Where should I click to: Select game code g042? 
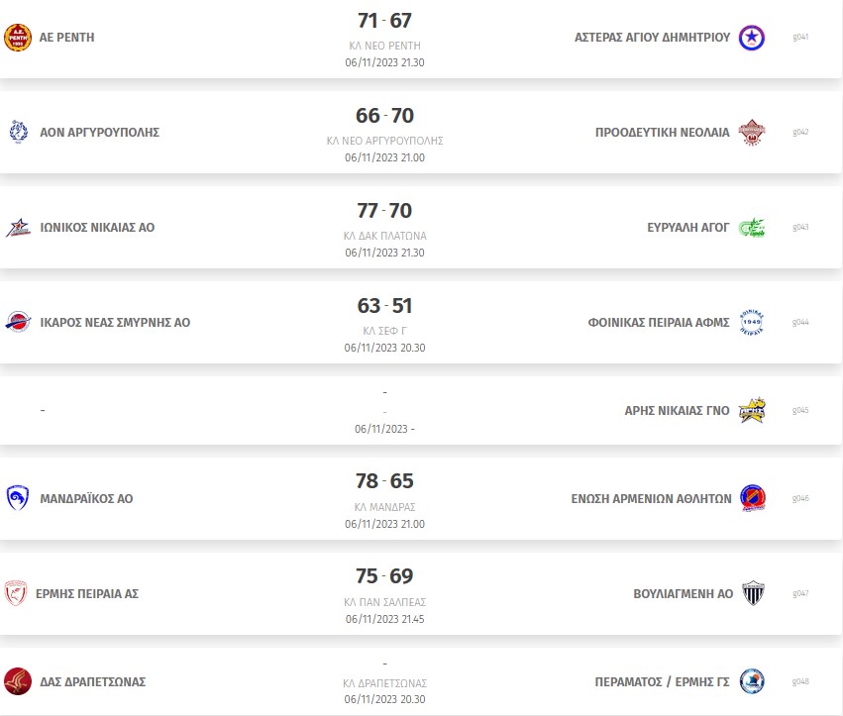click(800, 133)
